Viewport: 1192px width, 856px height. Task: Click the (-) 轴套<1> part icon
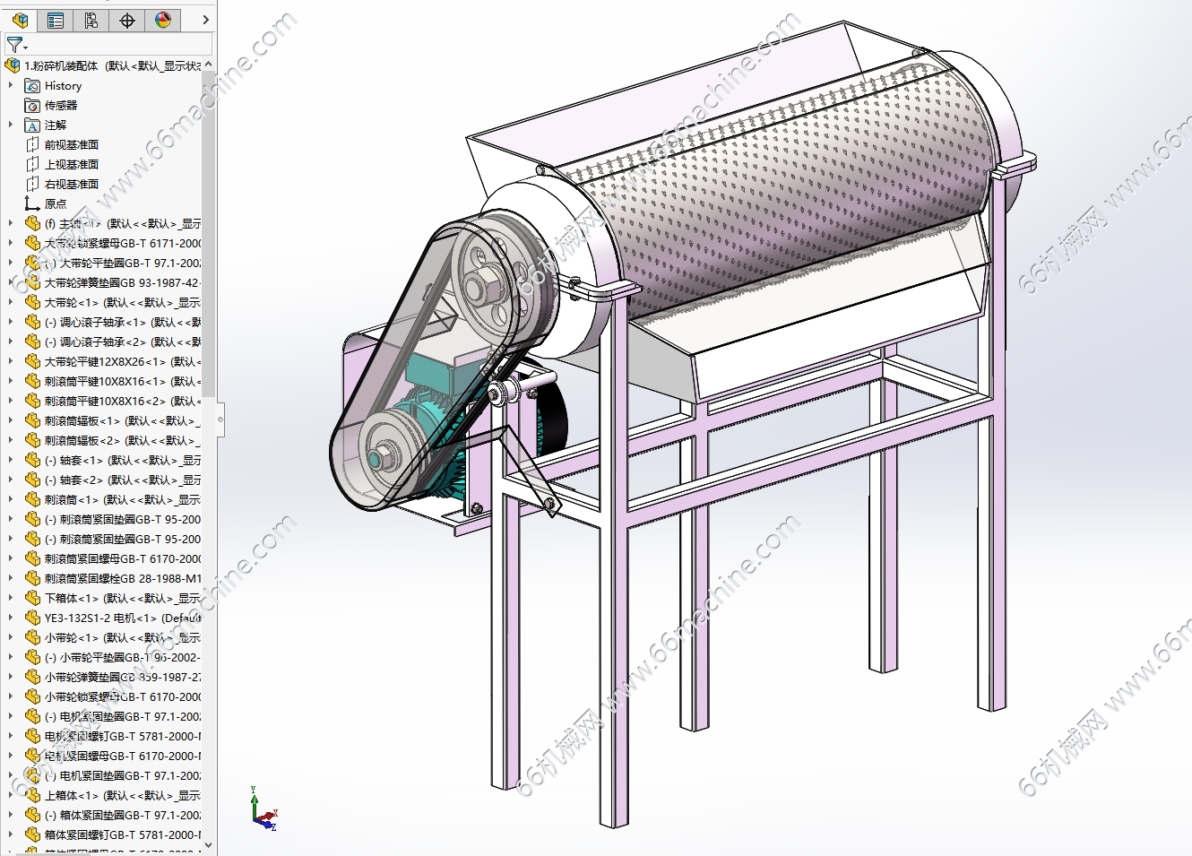32,461
